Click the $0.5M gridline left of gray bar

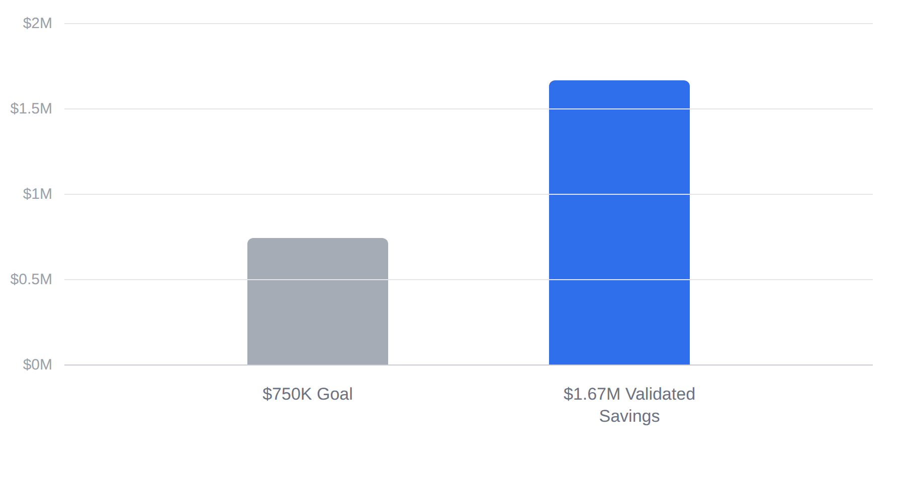point(156,280)
